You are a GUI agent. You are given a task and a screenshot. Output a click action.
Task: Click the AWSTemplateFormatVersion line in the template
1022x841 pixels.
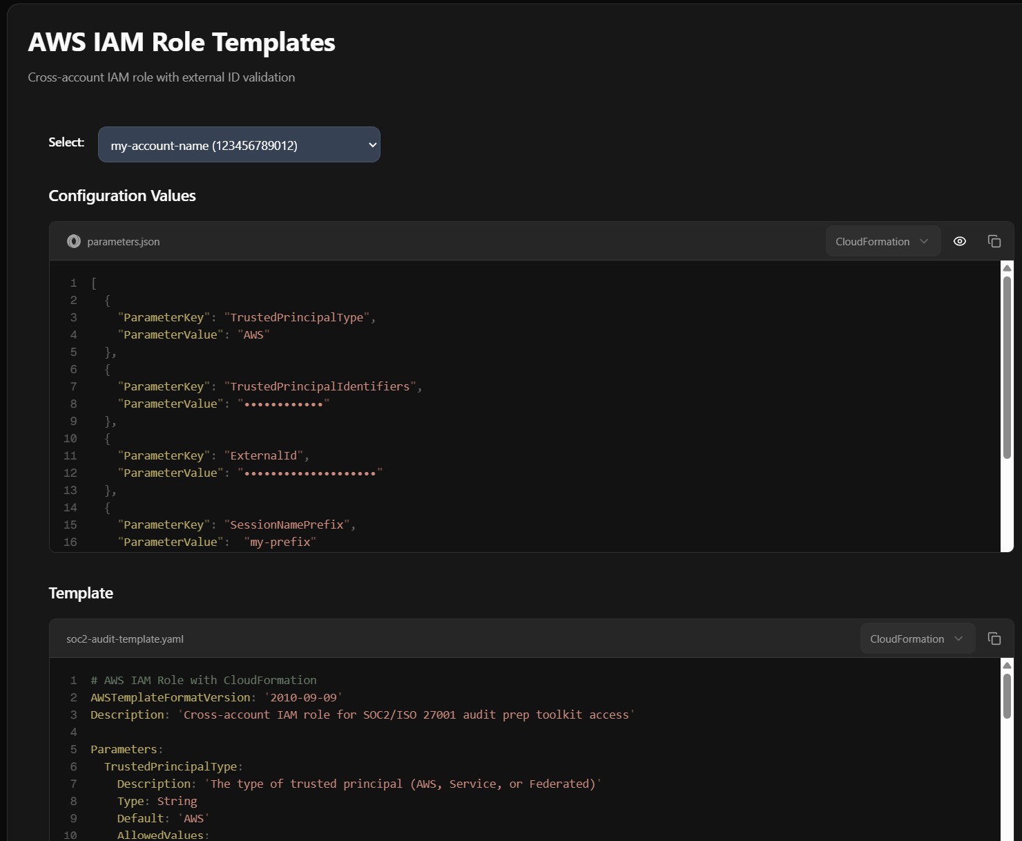216,698
